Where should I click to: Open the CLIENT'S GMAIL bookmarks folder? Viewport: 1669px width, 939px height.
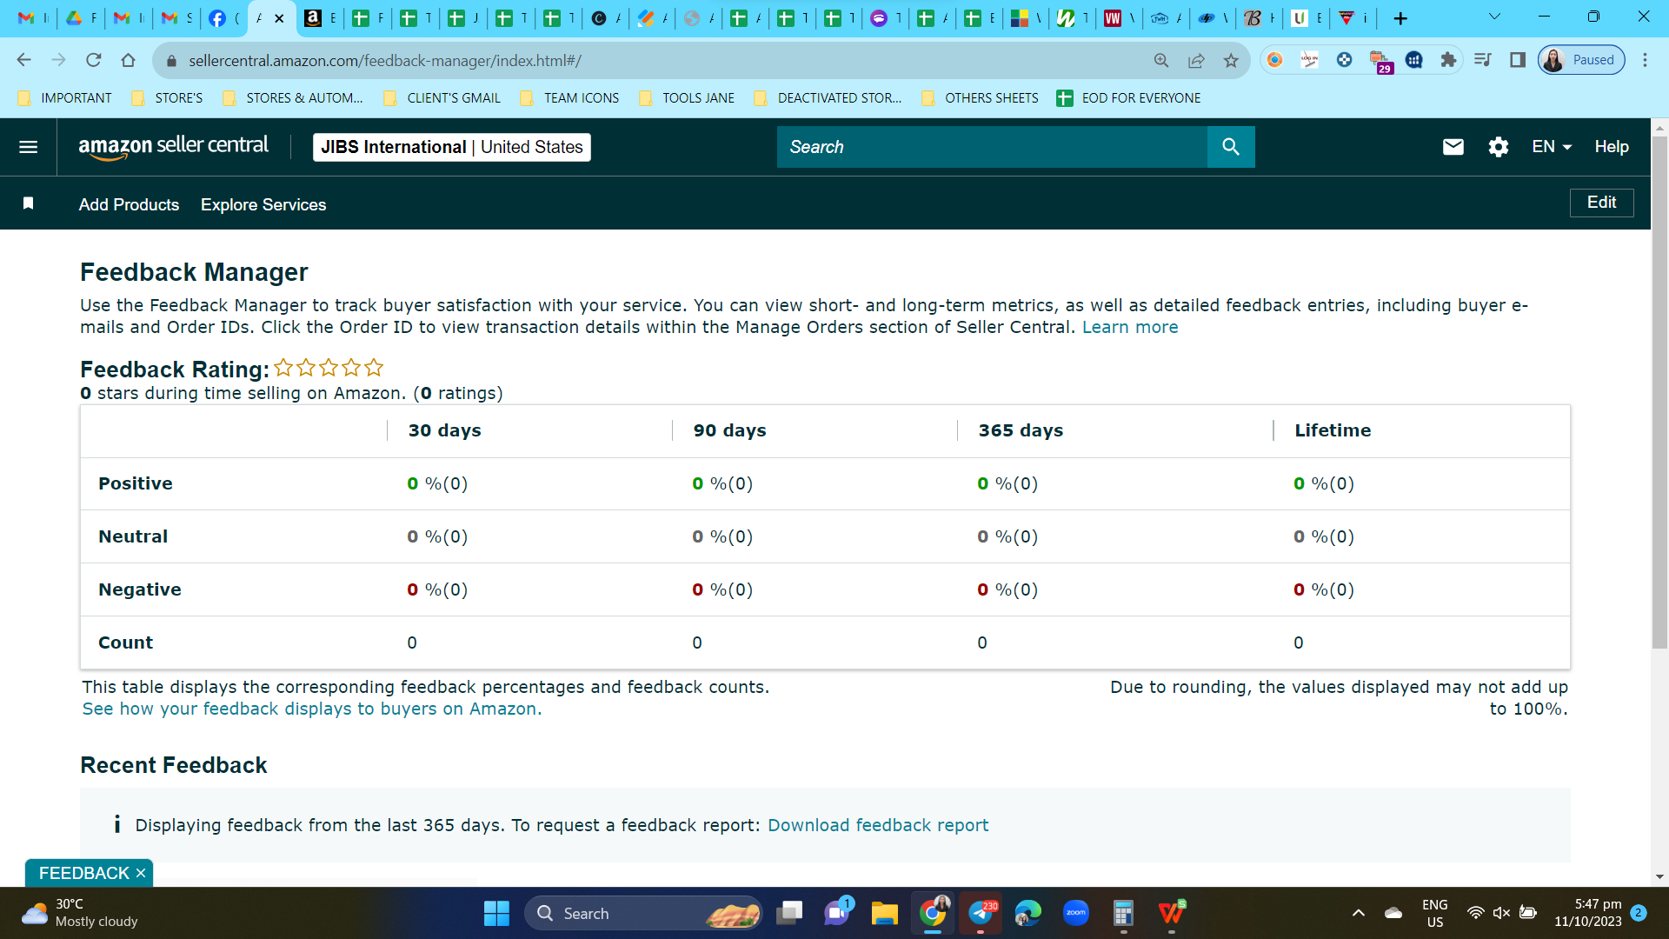point(442,98)
